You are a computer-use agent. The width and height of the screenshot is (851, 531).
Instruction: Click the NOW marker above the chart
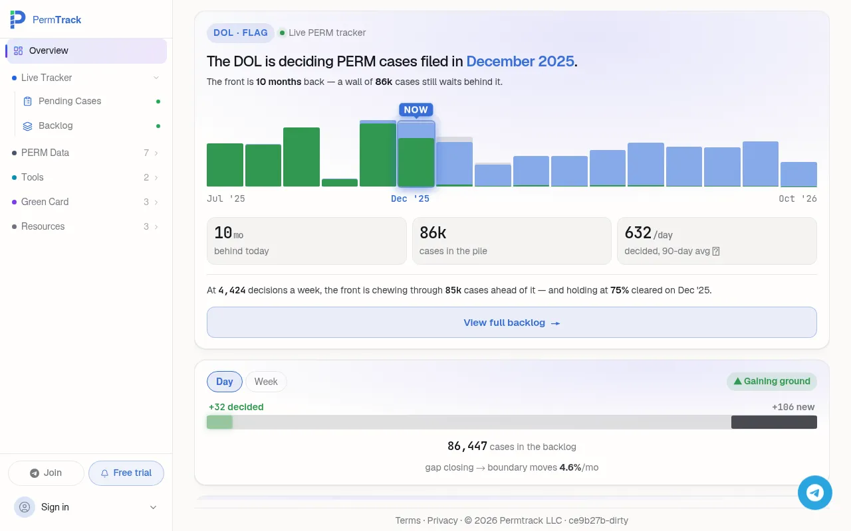pos(416,110)
